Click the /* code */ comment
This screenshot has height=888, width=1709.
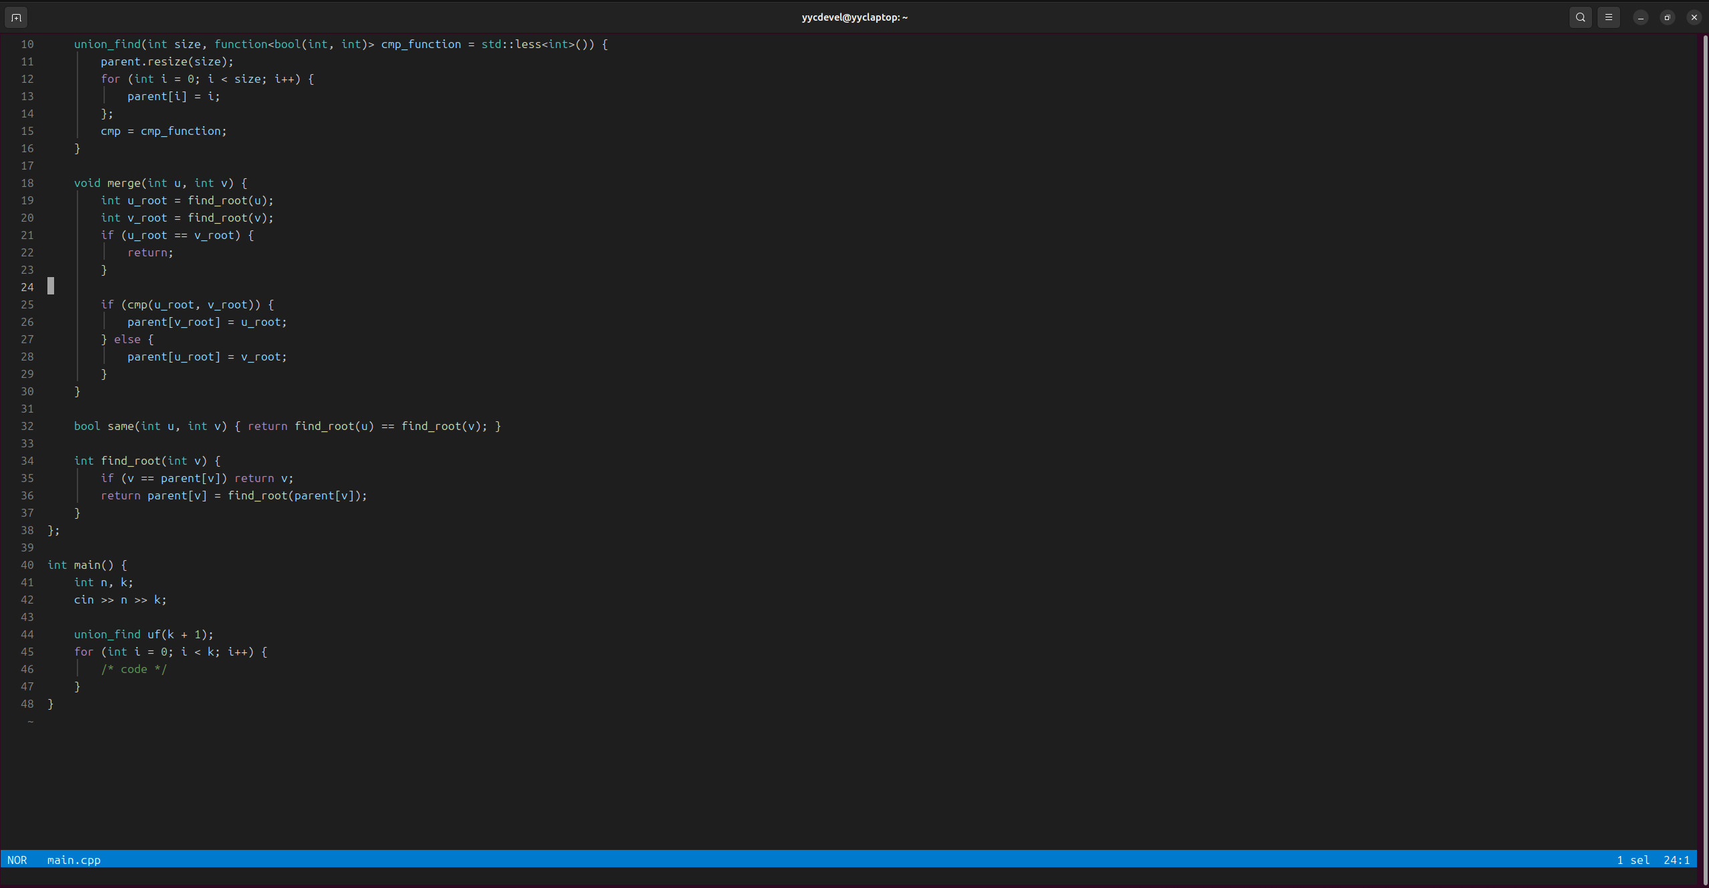(x=134, y=669)
